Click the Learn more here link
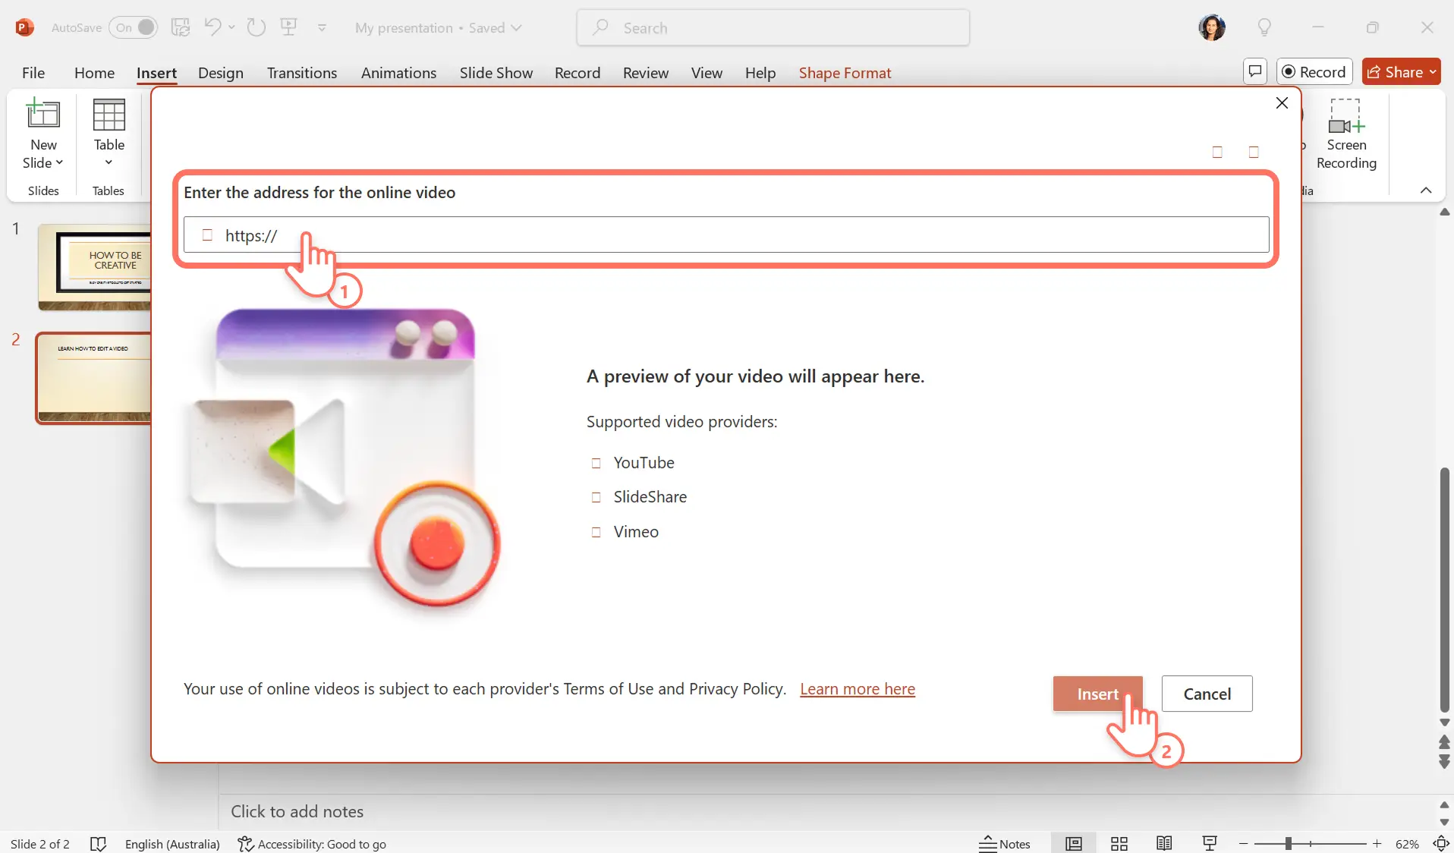The width and height of the screenshot is (1454, 853). coord(858,688)
